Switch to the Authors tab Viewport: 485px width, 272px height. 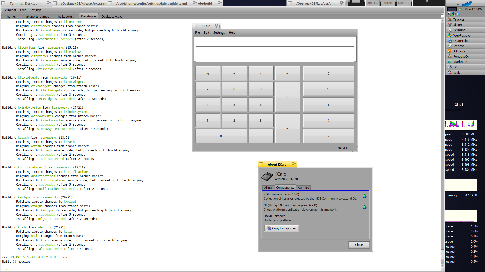point(303,188)
